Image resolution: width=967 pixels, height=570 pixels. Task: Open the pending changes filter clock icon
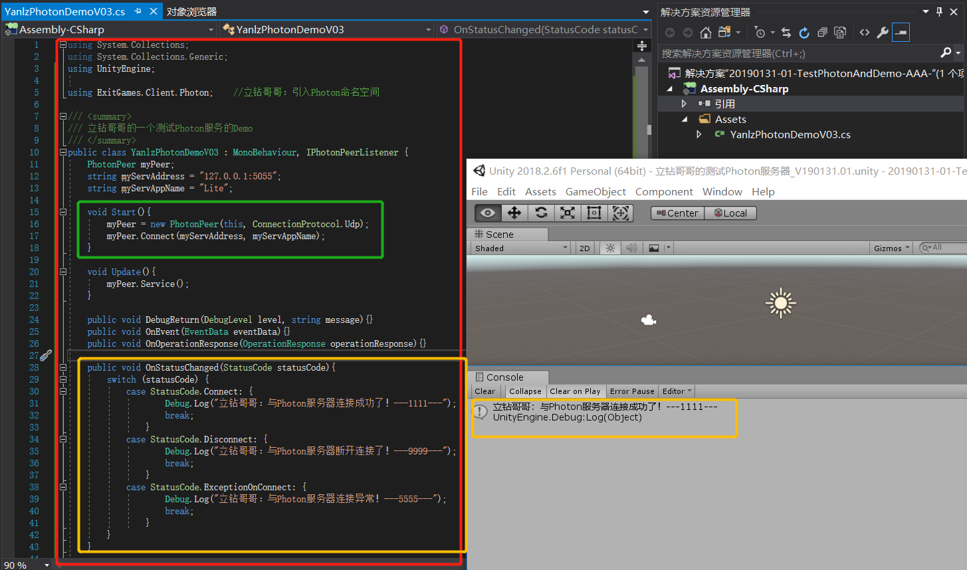coord(760,32)
